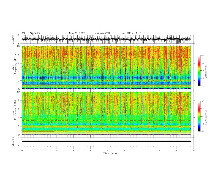Image resolution: width=218 pixels, height=169 pixels.
Task: Click the "-3" label on ch.2 colorbar
Action: coord(203,101)
